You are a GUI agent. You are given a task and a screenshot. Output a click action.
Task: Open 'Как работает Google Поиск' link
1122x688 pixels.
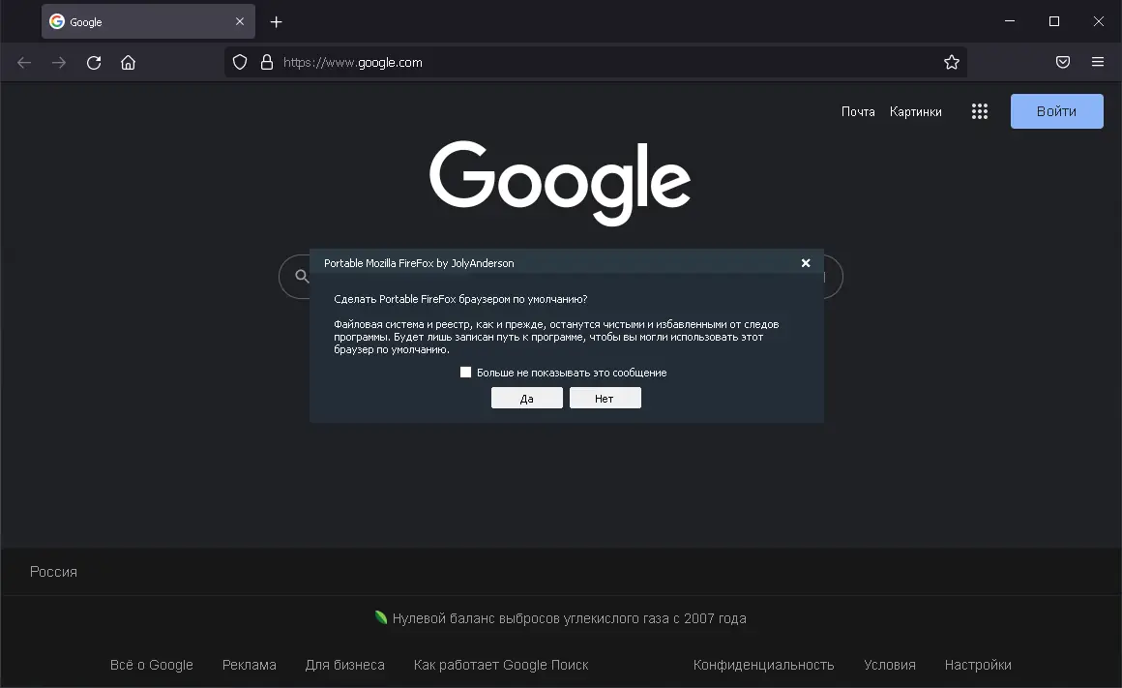[501, 665]
